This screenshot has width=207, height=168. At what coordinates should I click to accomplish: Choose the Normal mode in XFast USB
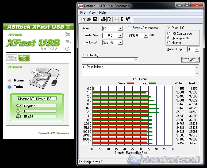(x=10, y=80)
